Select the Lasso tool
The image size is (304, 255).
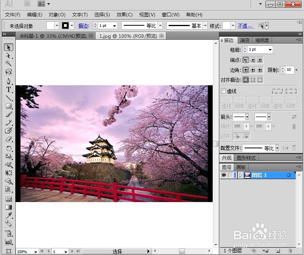(9, 72)
